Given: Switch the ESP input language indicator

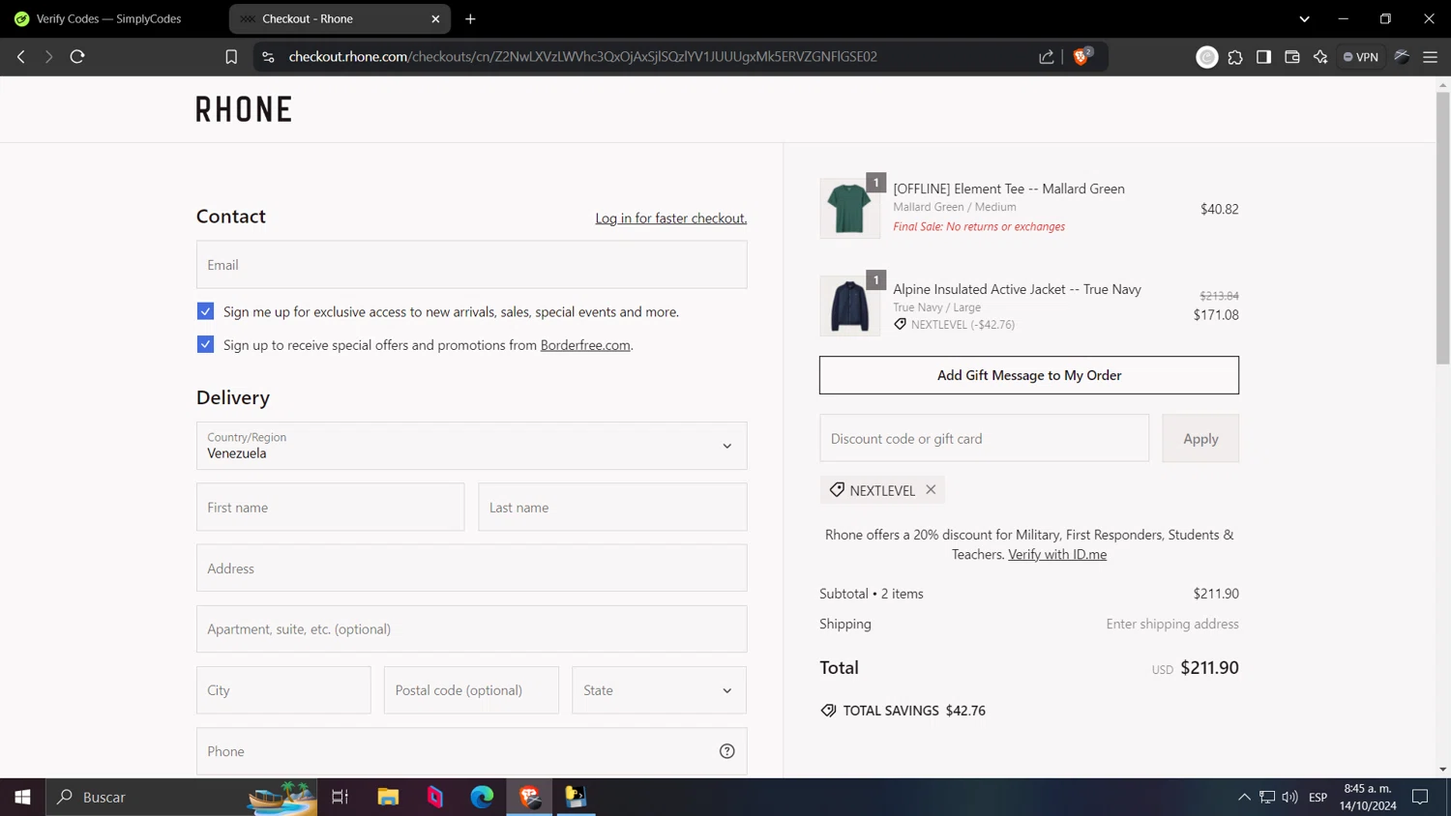Looking at the screenshot, I should coord(1318,797).
